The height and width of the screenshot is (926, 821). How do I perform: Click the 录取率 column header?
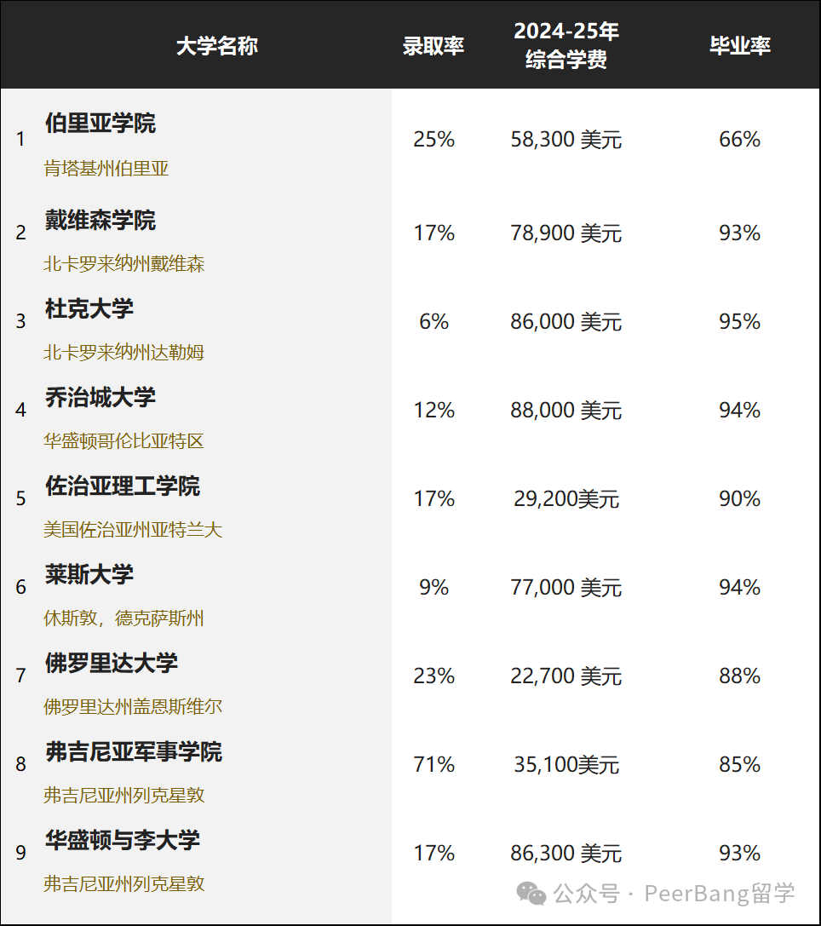(433, 46)
